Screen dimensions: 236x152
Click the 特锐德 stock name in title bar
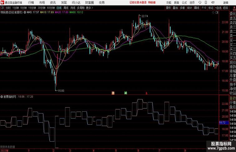point(152,2)
